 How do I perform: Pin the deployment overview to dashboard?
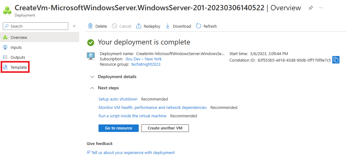pos(310,8)
